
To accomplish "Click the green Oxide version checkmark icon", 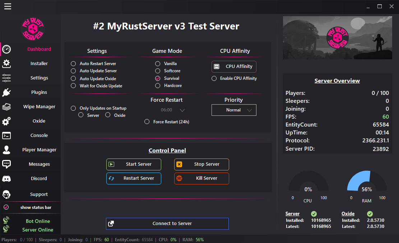I will [370, 214].
